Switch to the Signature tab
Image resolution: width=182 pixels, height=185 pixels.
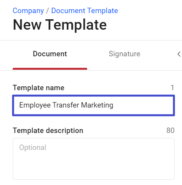click(x=124, y=54)
